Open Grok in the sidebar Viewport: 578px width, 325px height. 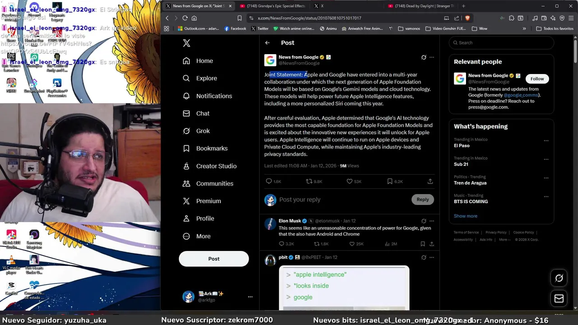click(196, 131)
